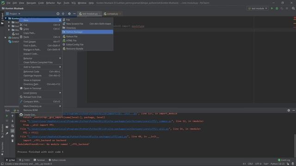The height and width of the screenshot is (166, 296).
Task: Click the Project vertical tab in left sidebar
Action: tap(2, 18)
